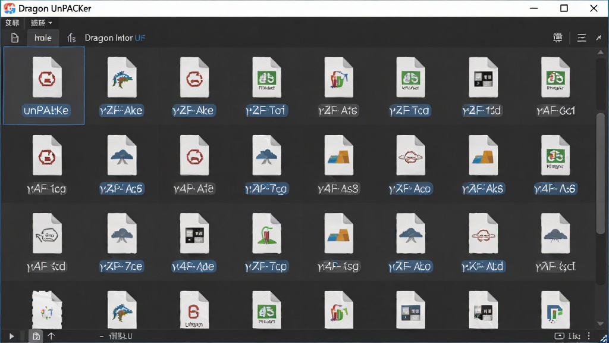The image size is (609, 343).
Task: Click the yZF-Ake label under red circle icon
Action: [x=193, y=110]
